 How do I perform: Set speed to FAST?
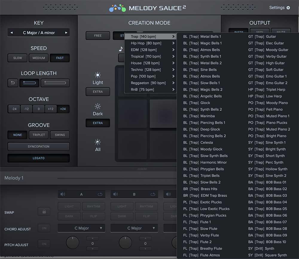tap(60, 58)
